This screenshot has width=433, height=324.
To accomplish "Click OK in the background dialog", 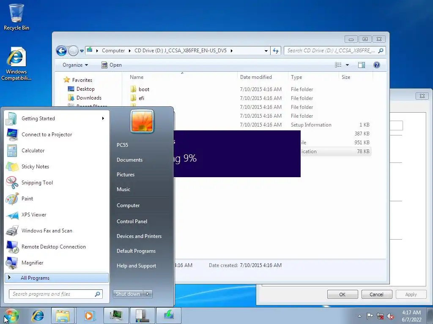I will [x=343, y=294].
